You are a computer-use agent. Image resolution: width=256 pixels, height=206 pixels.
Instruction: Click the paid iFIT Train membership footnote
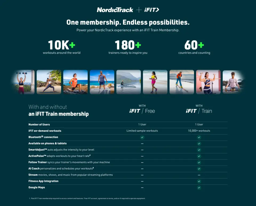(87, 199)
